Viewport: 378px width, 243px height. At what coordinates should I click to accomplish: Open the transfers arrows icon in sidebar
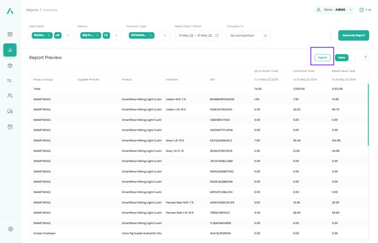click(x=10, y=81)
